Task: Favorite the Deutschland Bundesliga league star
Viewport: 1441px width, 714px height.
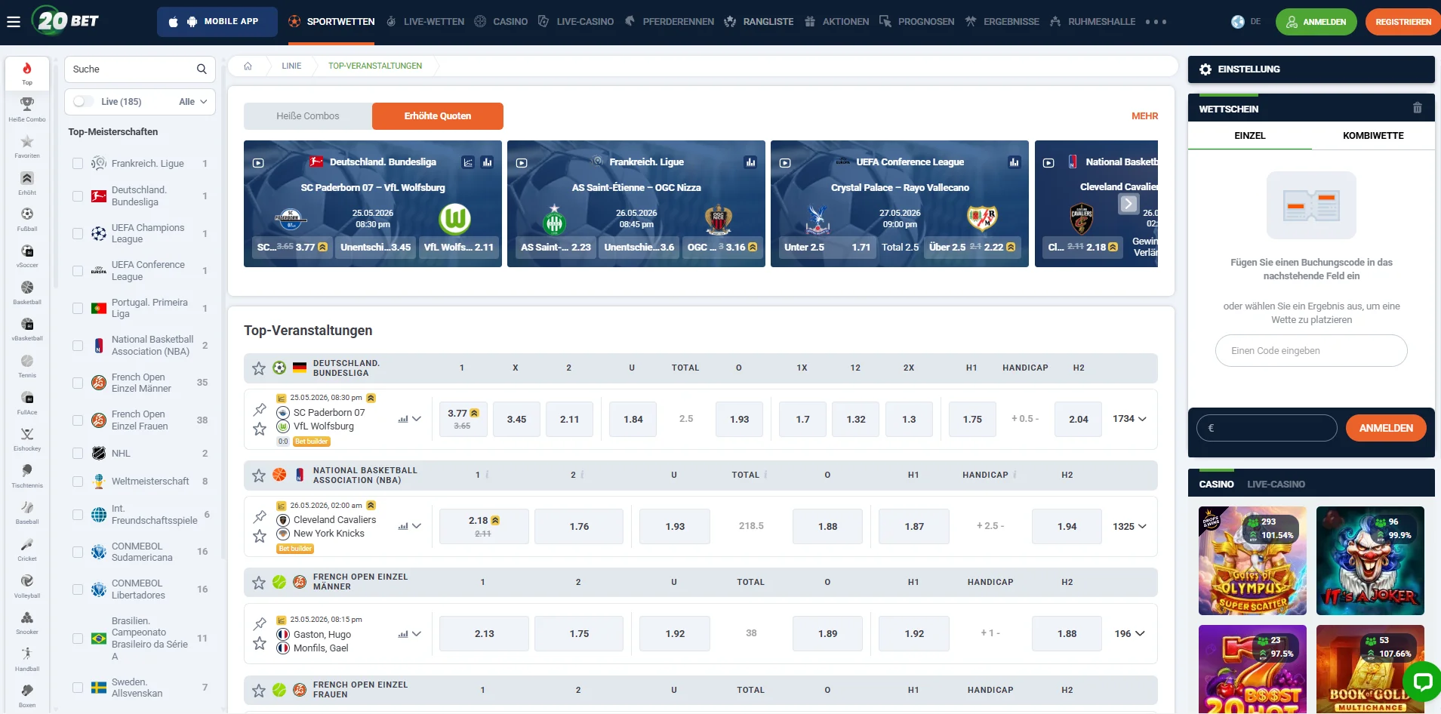Action: (x=259, y=368)
